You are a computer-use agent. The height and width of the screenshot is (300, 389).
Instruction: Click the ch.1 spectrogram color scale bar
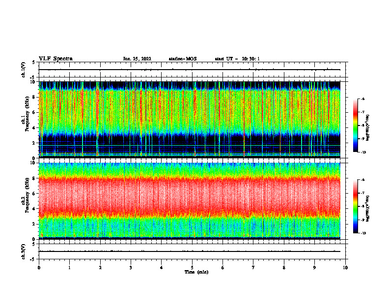click(355, 125)
